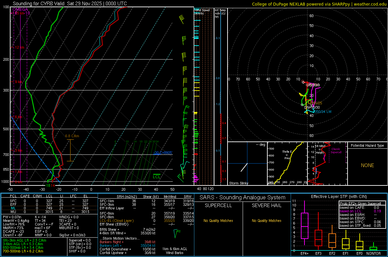388x257 pixels.
Task: Click the CAPE column header
Action: [x=25, y=196]
